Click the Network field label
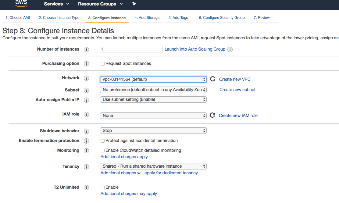This screenshot has width=339, height=203. [x=71, y=78]
